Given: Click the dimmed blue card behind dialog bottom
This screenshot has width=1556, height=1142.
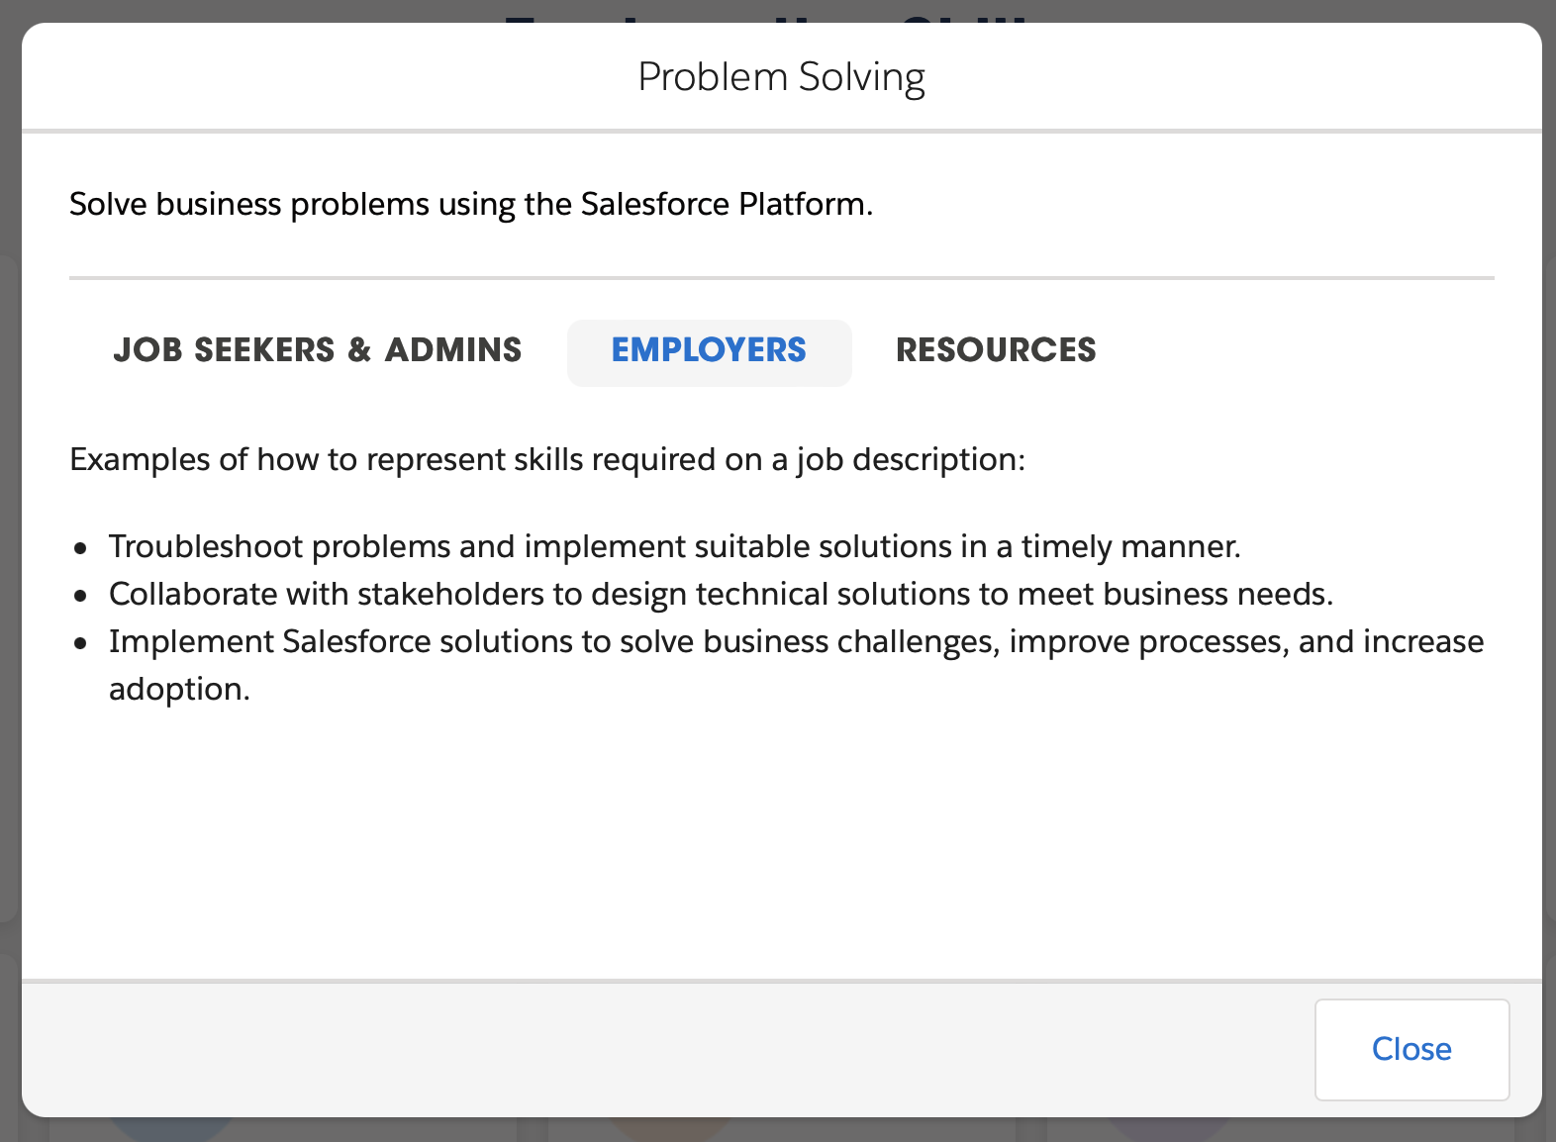Looking at the screenshot, I should point(168,1128).
